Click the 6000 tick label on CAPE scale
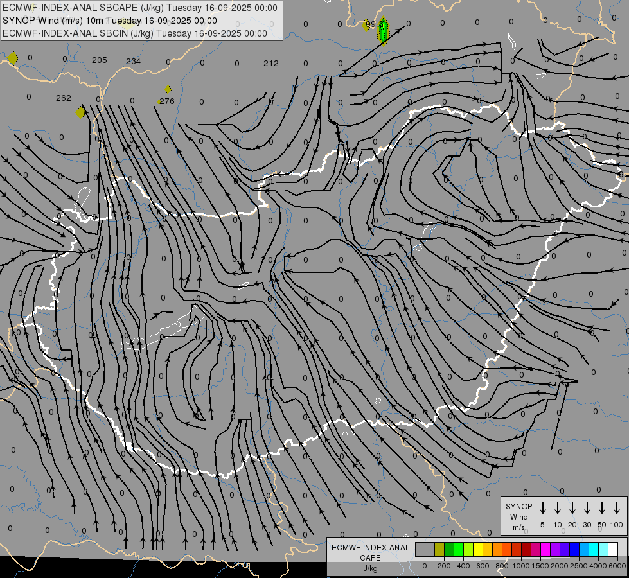 click(617, 566)
